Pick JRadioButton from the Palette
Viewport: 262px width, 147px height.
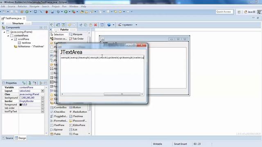[78, 111]
